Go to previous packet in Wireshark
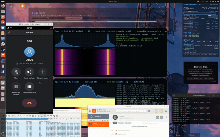 pyautogui.click(x=28, y=116)
